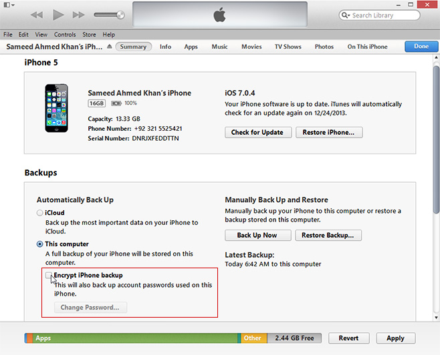Click the yellow Other storage segment
440x355 pixels.
(x=253, y=338)
